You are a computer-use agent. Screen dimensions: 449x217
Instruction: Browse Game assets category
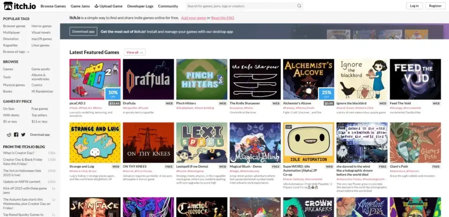(x=41, y=69)
